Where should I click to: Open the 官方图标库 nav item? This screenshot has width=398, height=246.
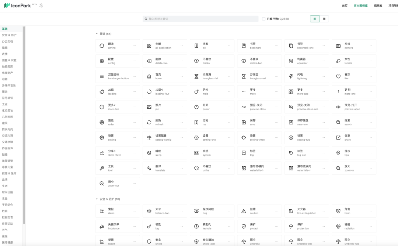(361, 6)
